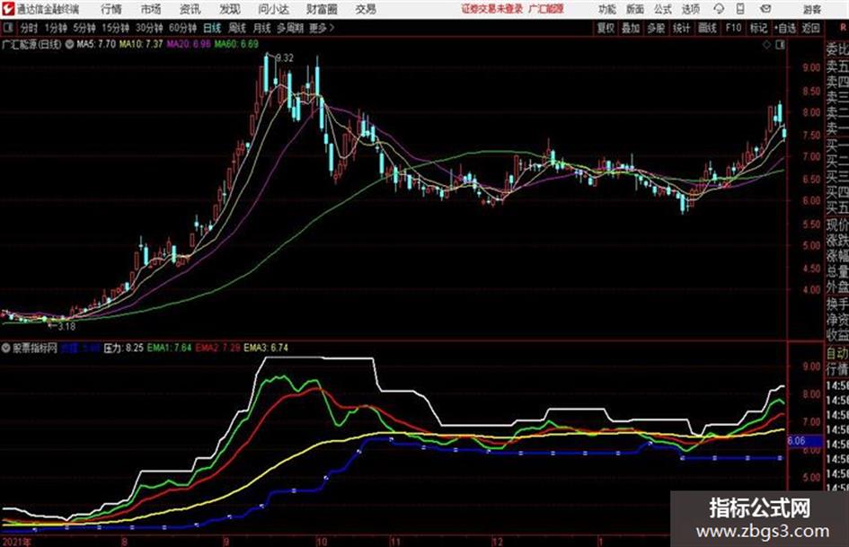
Task: Switch to 15分钟 period
Action: (115, 28)
